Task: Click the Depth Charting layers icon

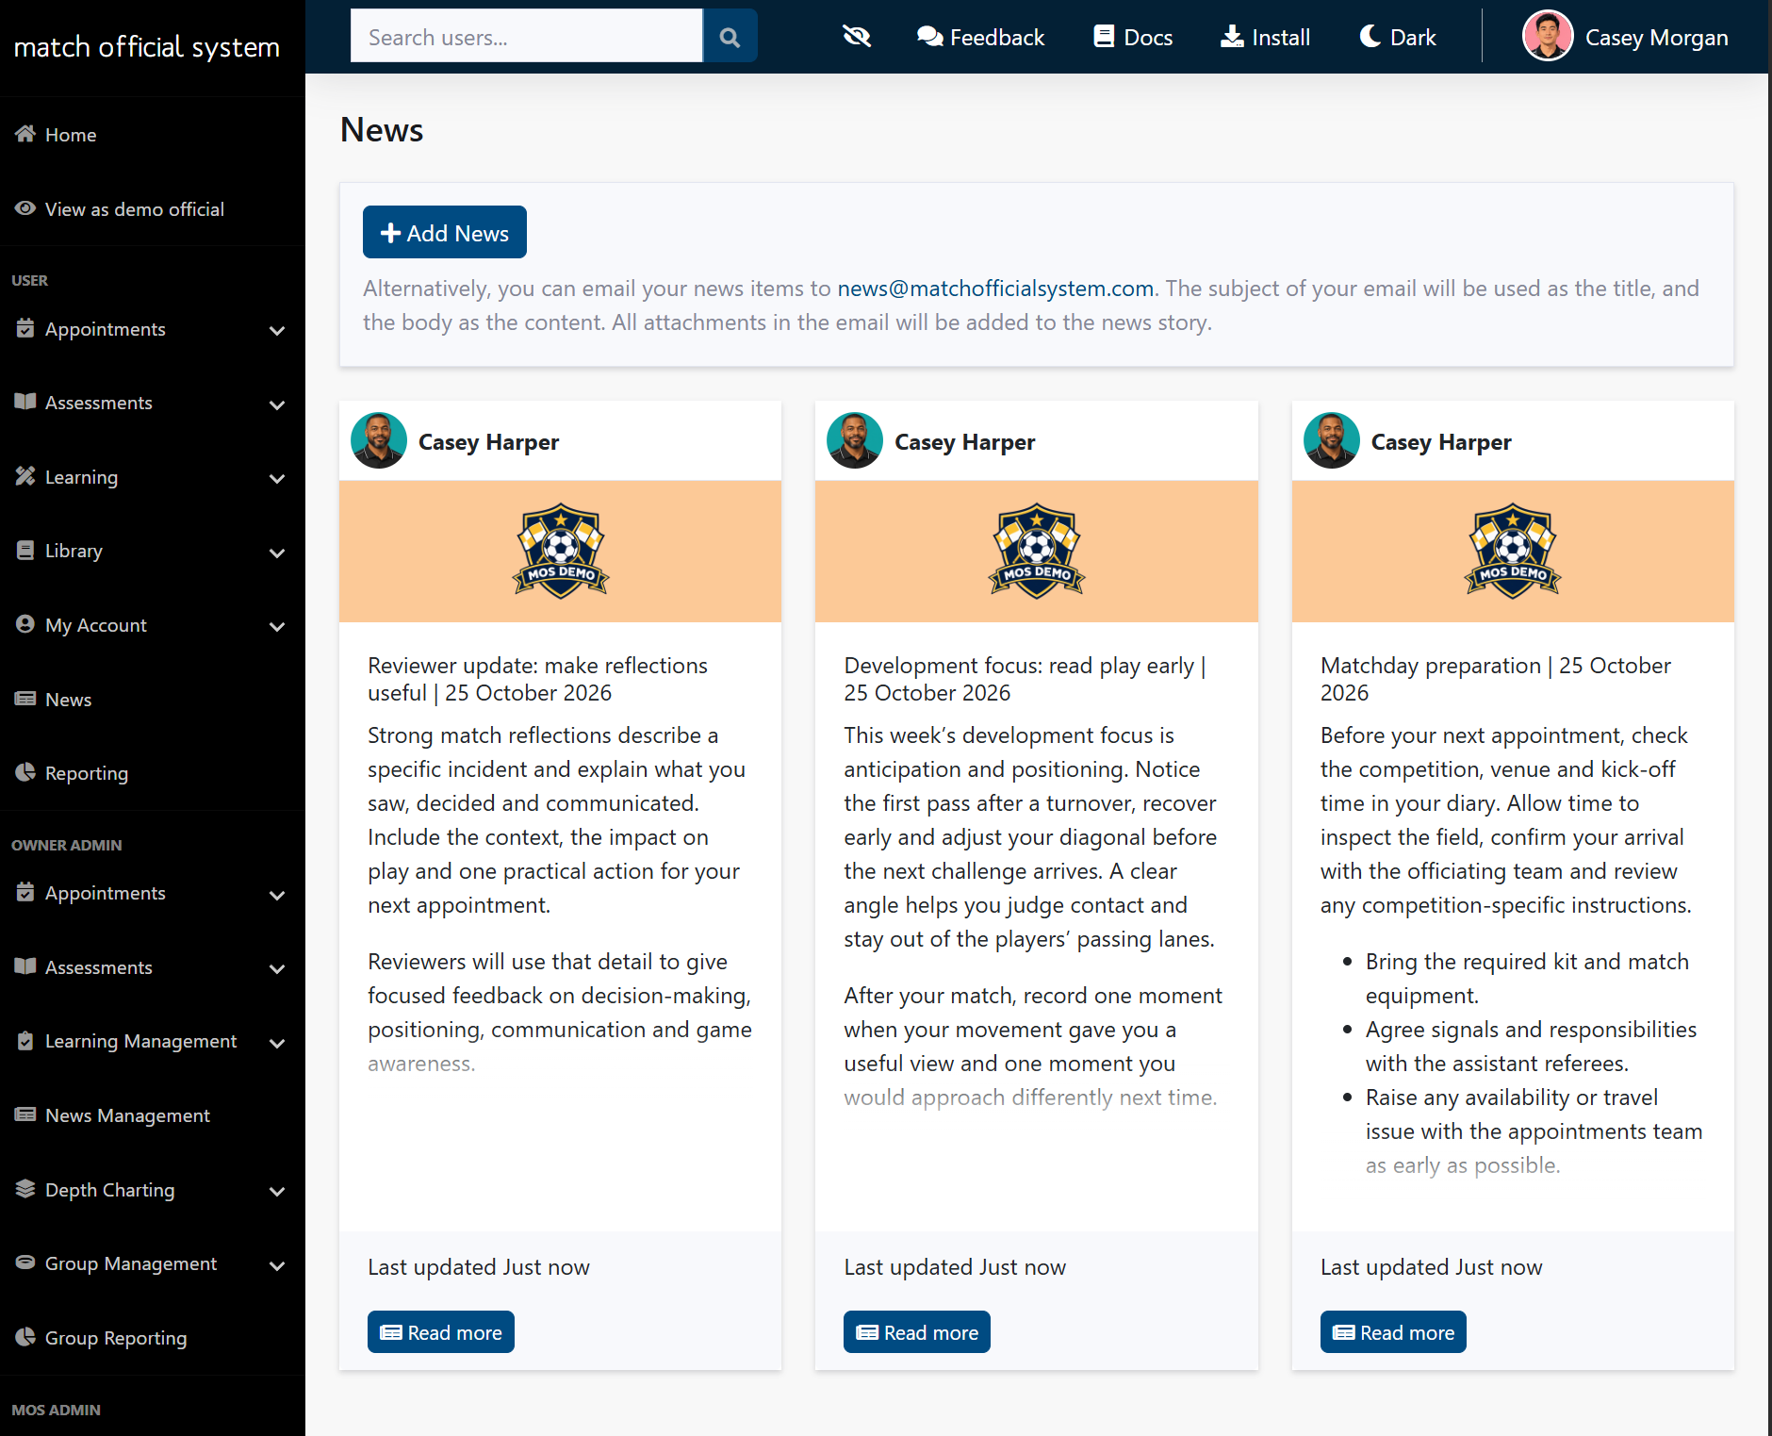Action: point(25,1189)
